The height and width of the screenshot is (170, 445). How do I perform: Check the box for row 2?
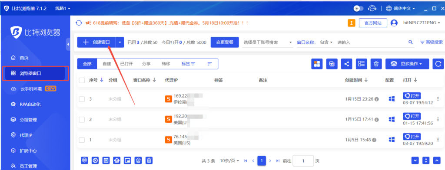pos(82,119)
